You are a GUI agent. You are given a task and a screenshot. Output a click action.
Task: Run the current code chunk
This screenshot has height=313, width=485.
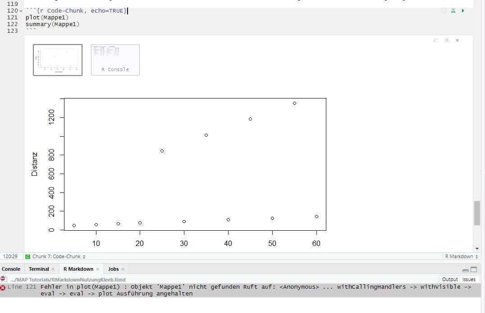tap(463, 11)
